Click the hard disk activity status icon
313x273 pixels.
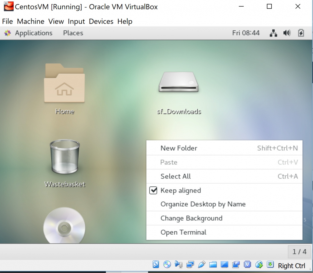tap(156, 264)
